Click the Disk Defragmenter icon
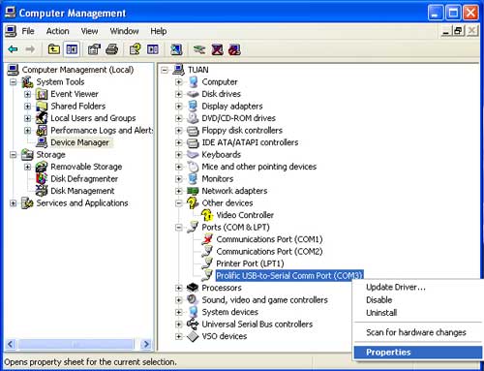The height and width of the screenshot is (371, 484). [x=42, y=178]
